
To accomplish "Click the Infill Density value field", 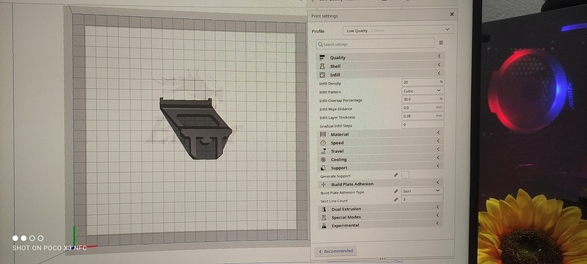I will pyautogui.click(x=423, y=82).
